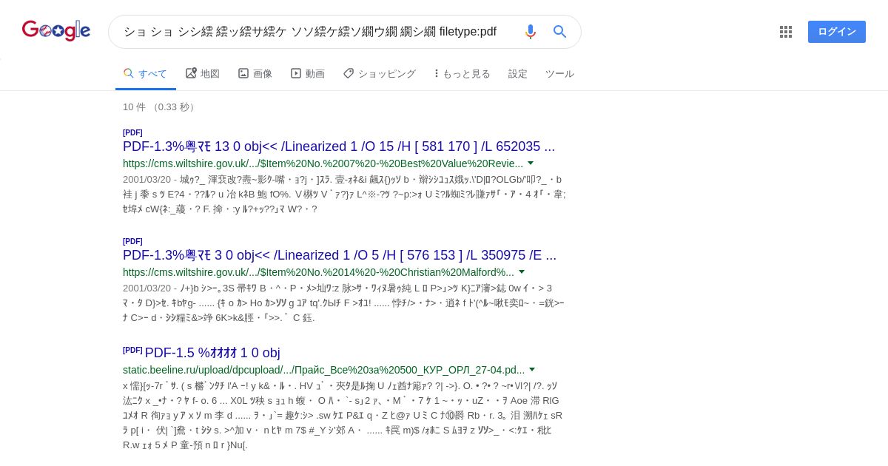Click the first result's 2001/03/20 snippet starting 城ｩ?_

pyautogui.click(x=344, y=194)
